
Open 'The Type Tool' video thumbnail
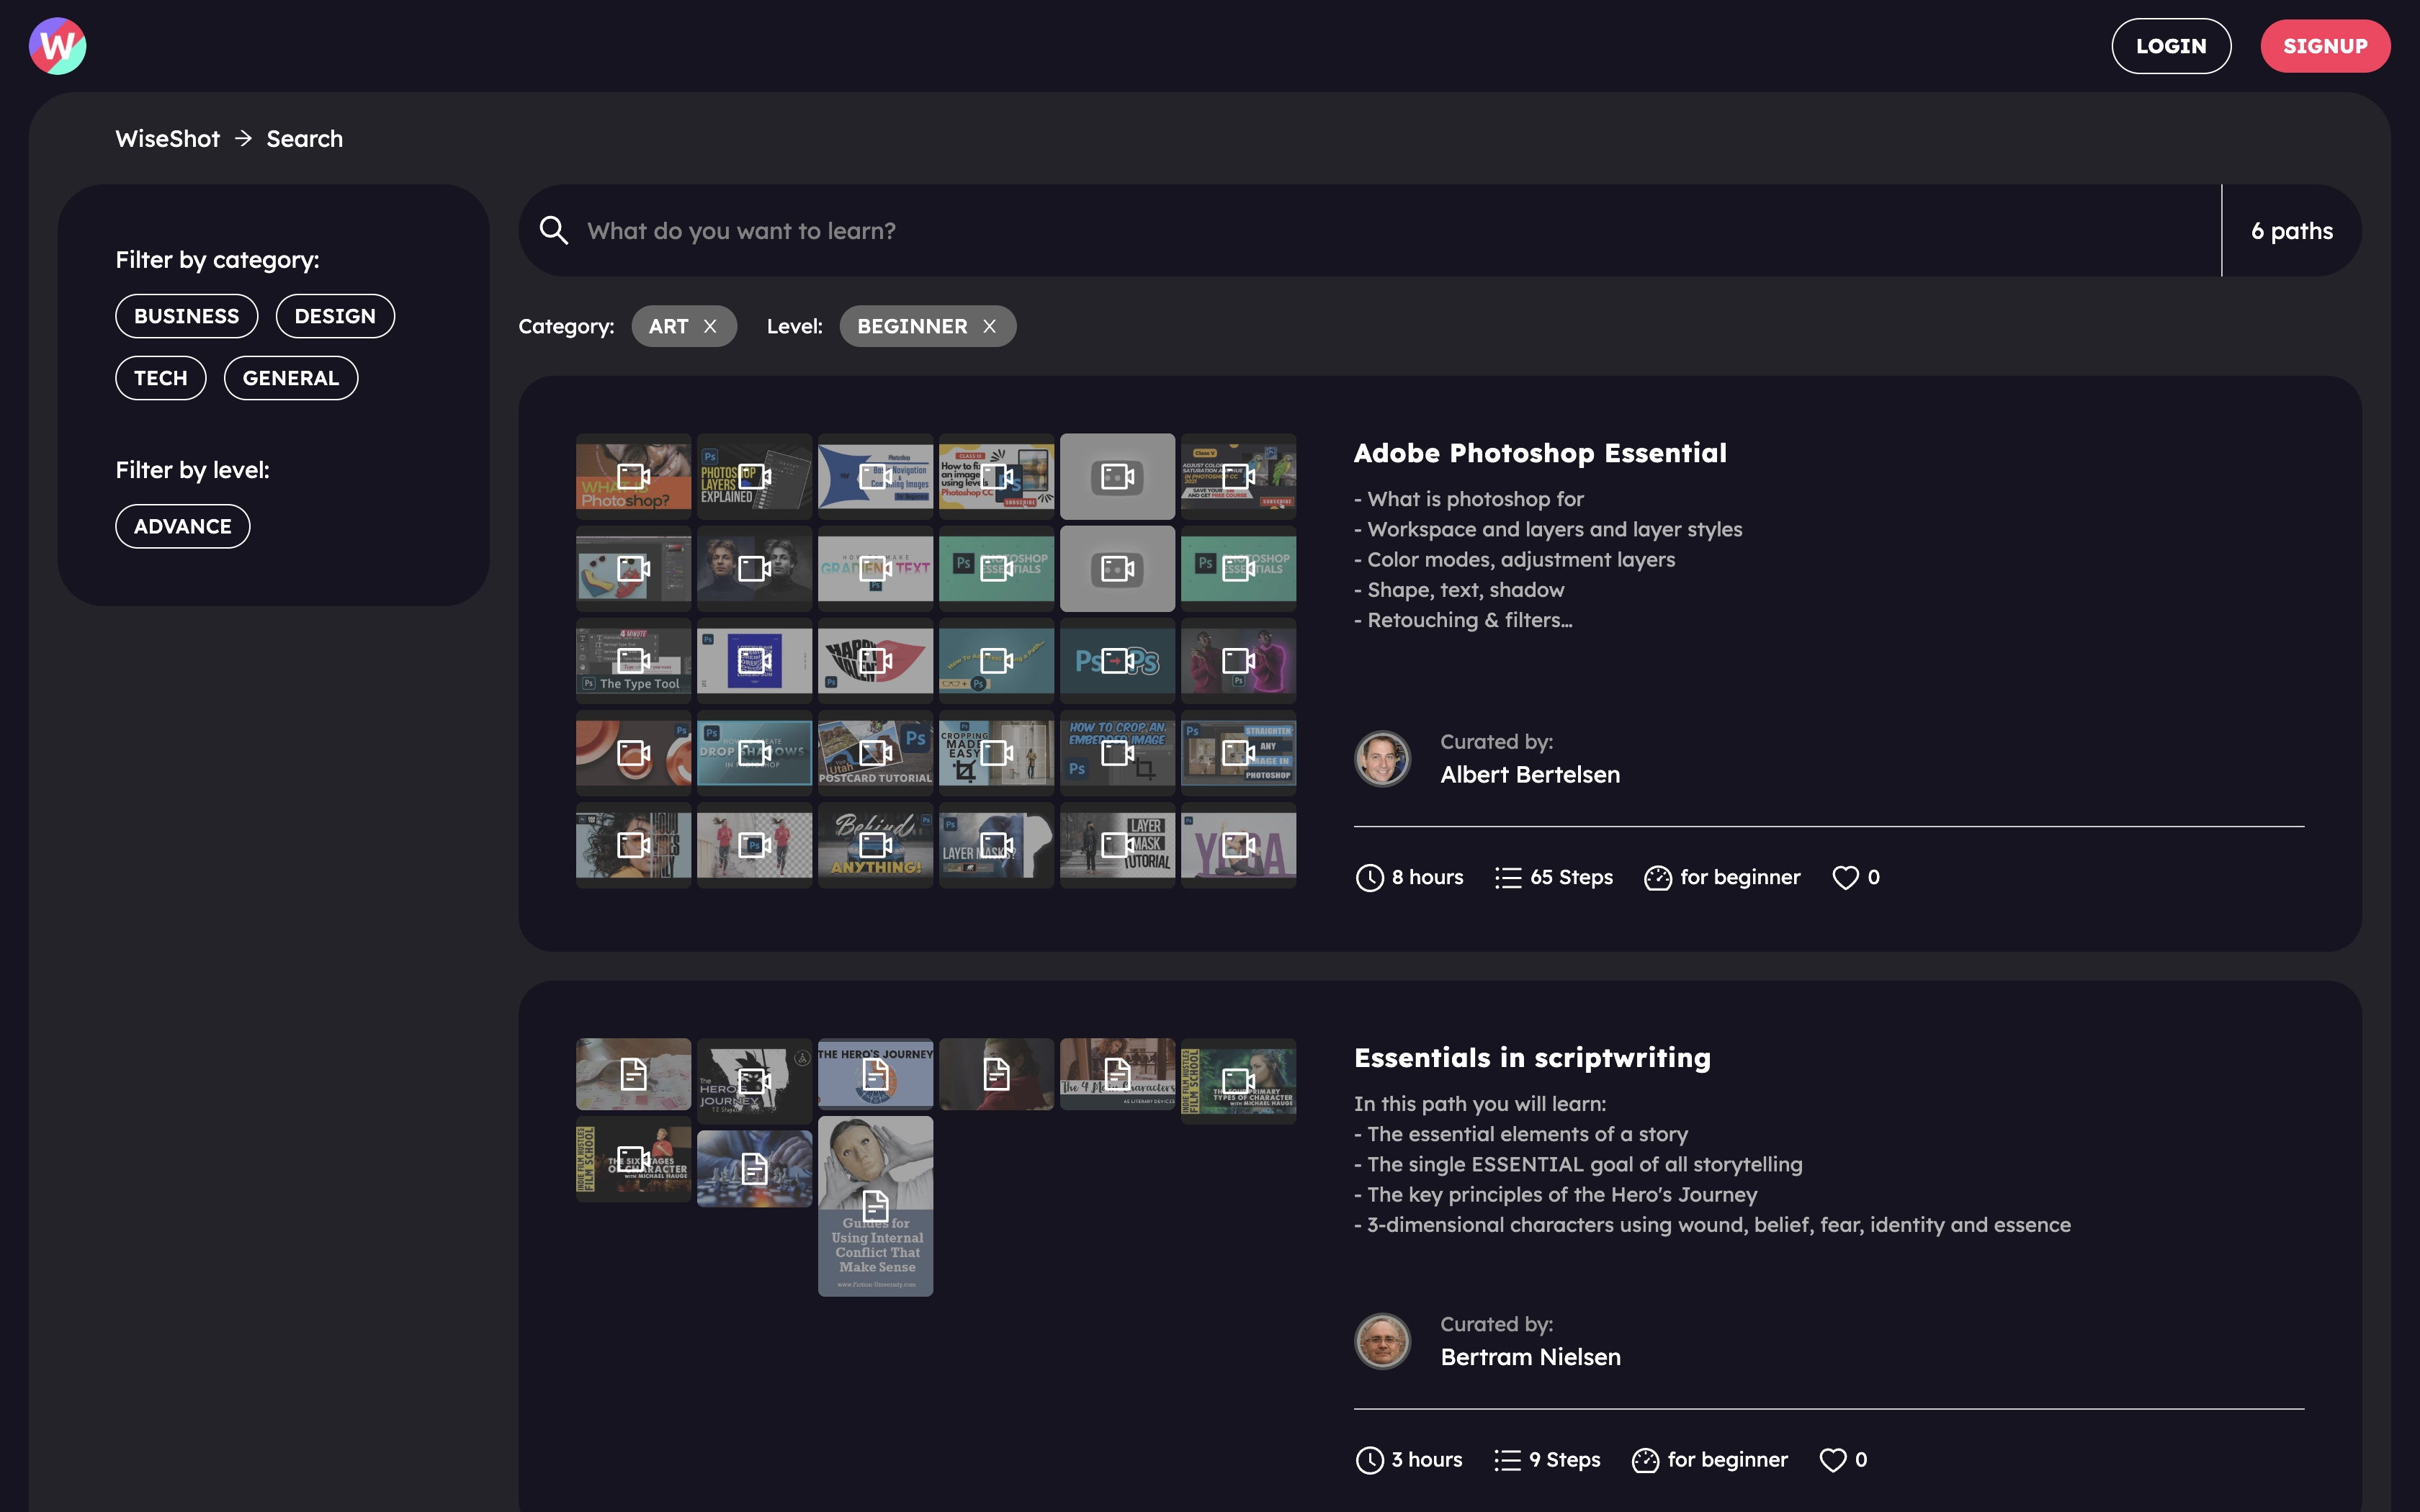click(x=633, y=661)
